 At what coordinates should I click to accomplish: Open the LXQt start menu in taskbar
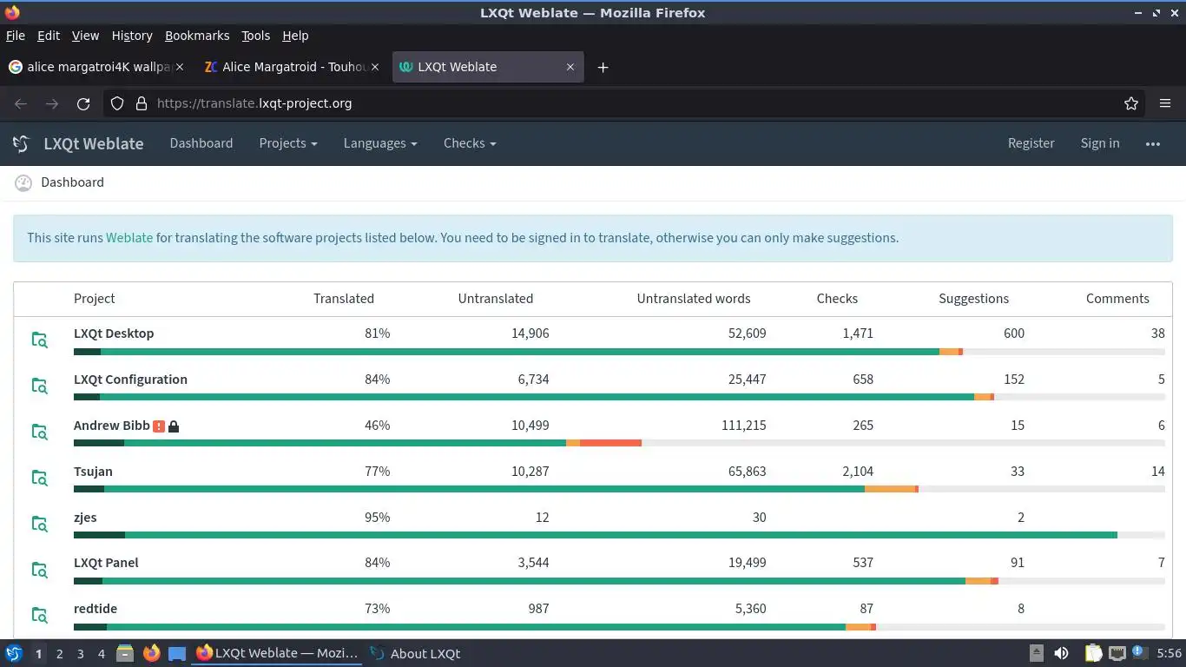click(x=14, y=653)
